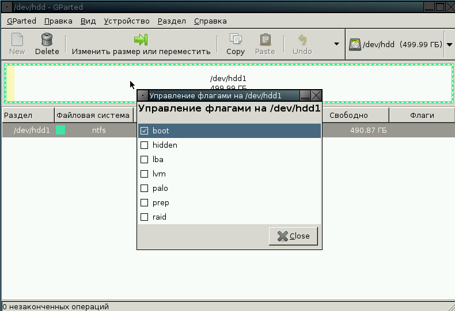Open the GParted menu
Viewport: 455px width, 311px height.
click(x=21, y=21)
